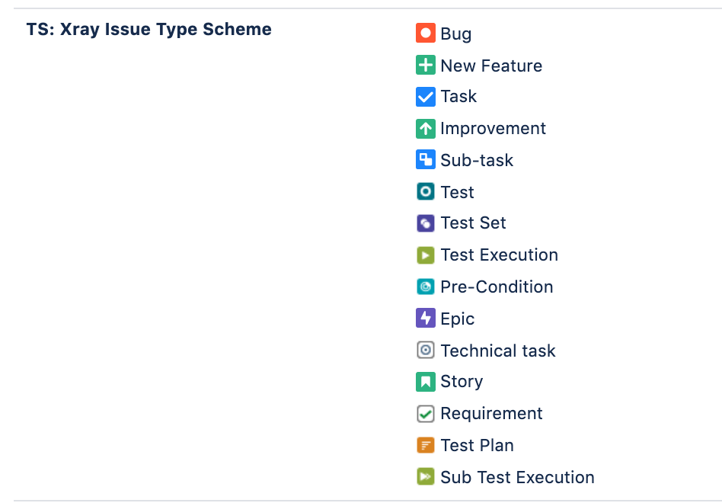This screenshot has width=722, height=503.
Task: Click the green bookmark Story icon
Action: (x=426, y=382)
